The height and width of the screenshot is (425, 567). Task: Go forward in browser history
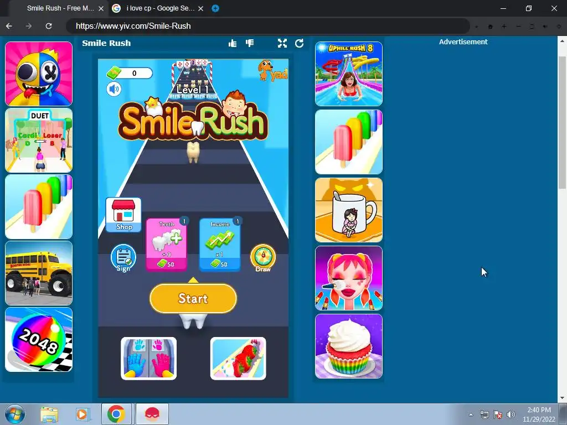pos(29,26)
